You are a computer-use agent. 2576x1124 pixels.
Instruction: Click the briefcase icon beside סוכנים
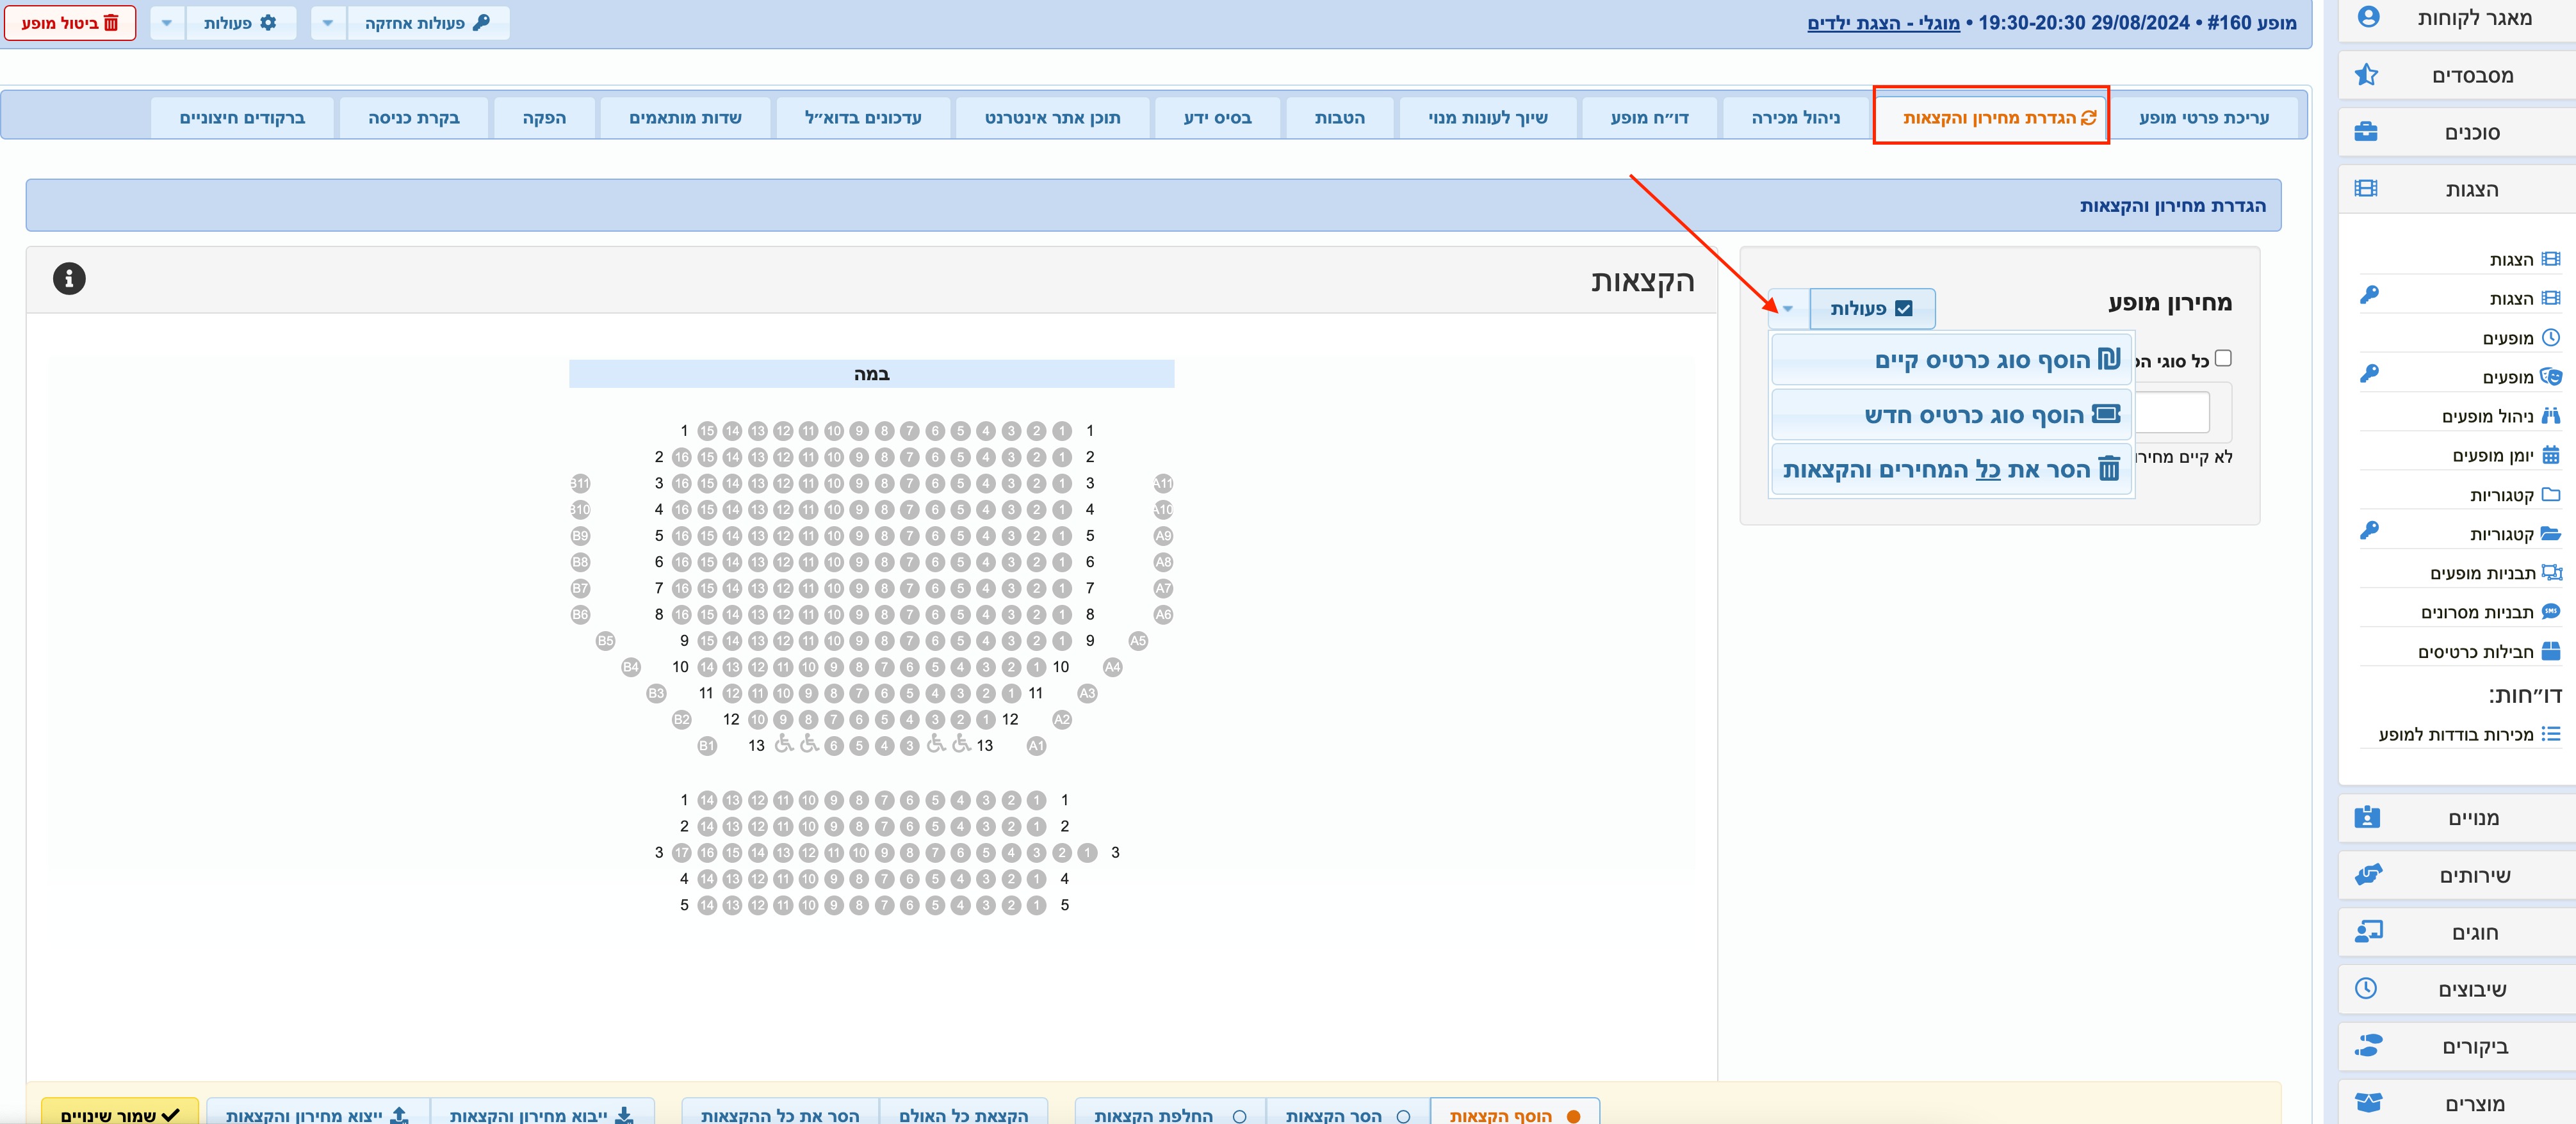2366,132
